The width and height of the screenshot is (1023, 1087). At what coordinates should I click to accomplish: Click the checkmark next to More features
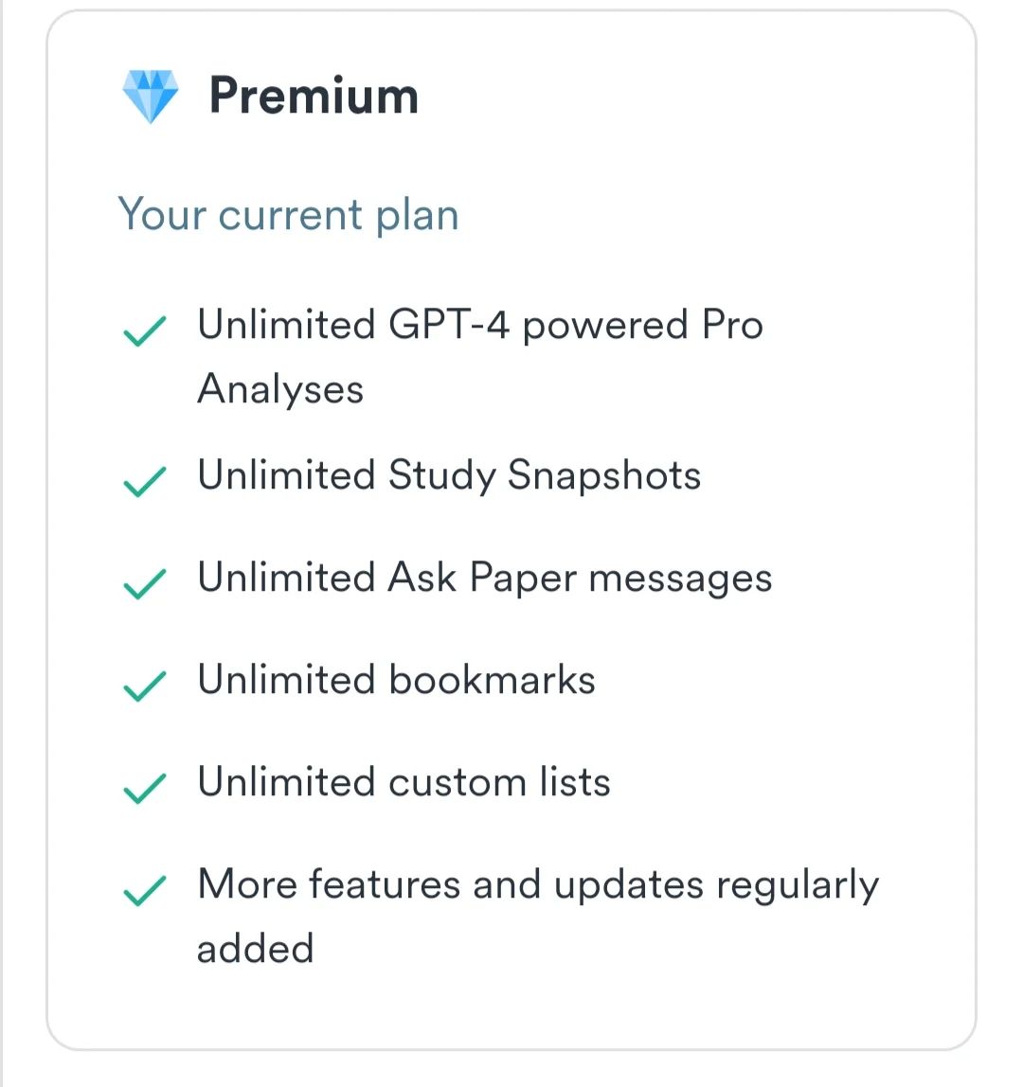pos(145,890)
